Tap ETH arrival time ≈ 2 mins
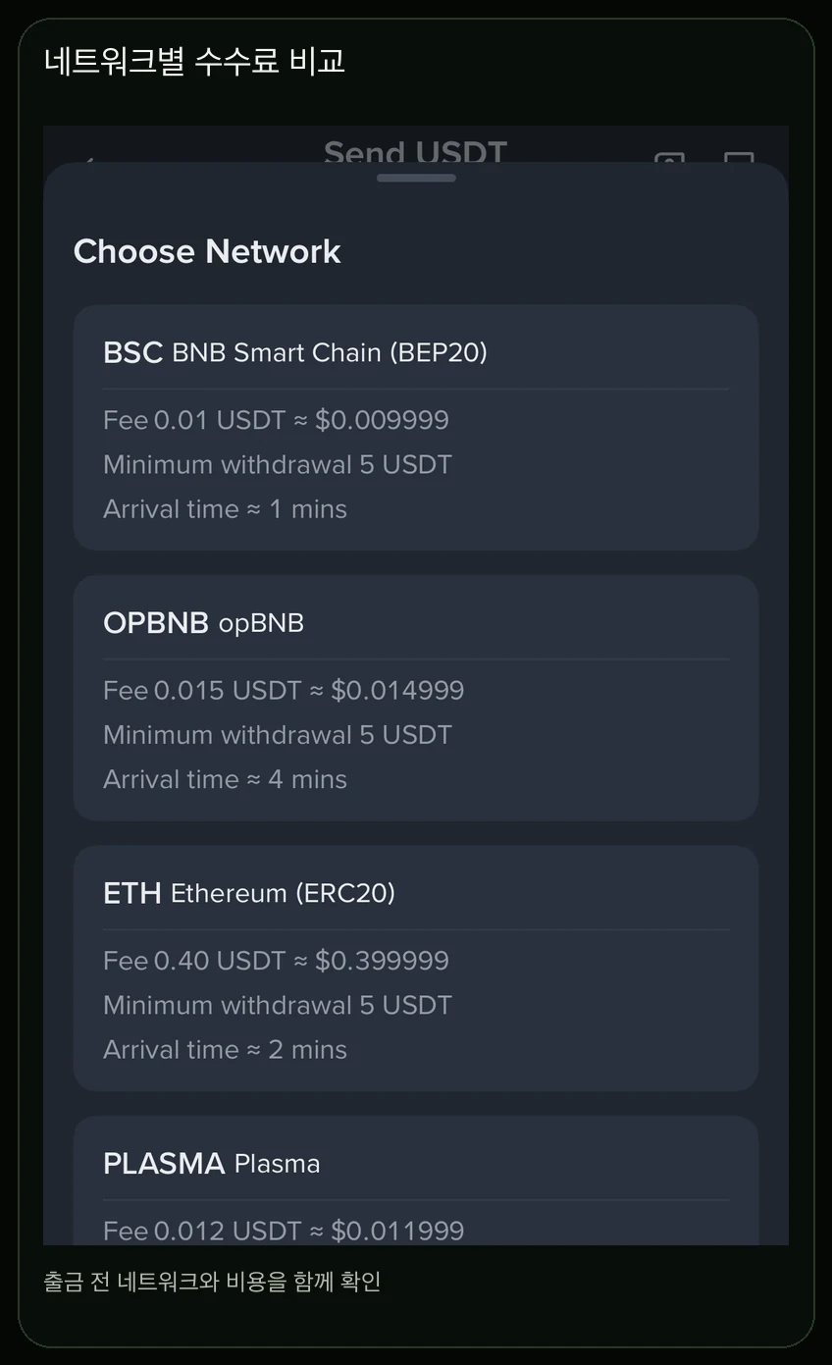Image resolution: width=832 pixels, height=1365 pixels. 225,1049
